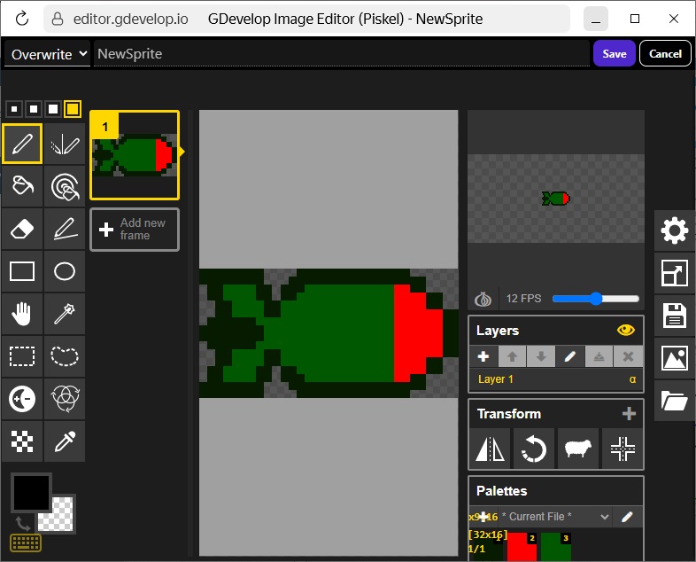Open the Save floppy disk panel
The width and height of the screenshot is (696, 562).
click(x=674, y=316)
